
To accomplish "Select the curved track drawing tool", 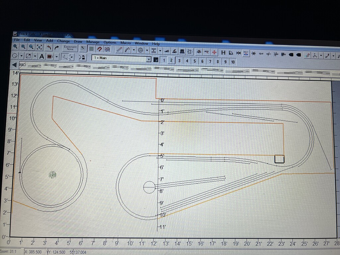I will click(127, 50).
